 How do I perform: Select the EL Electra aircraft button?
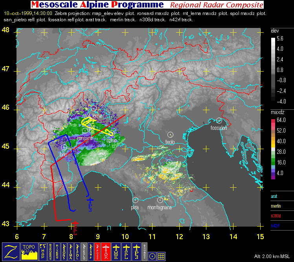point(126,252)
